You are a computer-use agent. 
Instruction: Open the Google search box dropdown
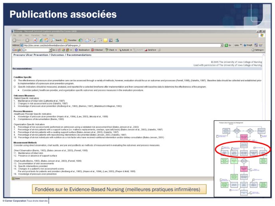(x=50, y=50)
